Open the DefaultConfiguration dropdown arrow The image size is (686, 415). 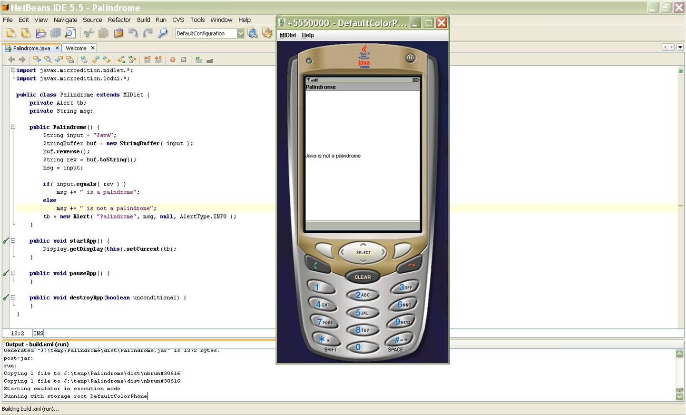tap(240, 33)
